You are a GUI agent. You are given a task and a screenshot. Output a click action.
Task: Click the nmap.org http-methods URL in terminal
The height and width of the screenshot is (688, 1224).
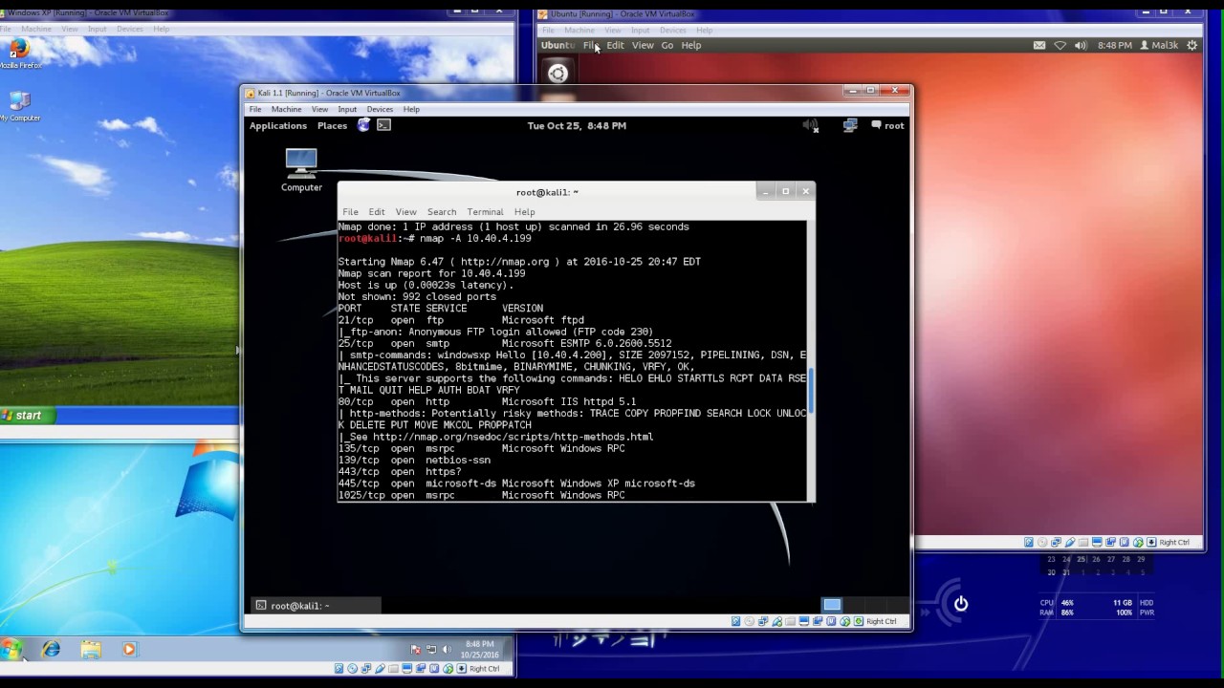513,437
